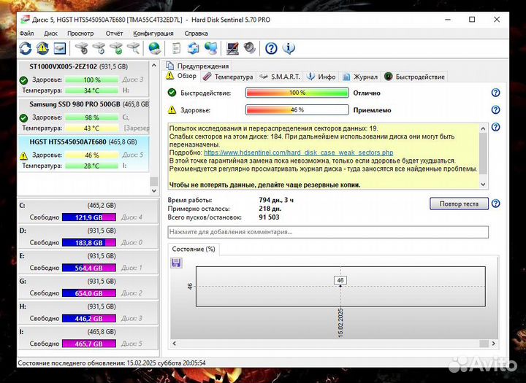This screenshot has width=526, height=383.
Task: Select the HGST HTS545050A7E680 disk entry
Action: [83, 154]
